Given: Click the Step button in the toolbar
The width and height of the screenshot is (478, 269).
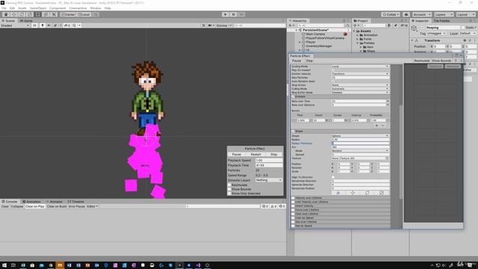Looking at the screenshot, I should click(x=241, y=14).
